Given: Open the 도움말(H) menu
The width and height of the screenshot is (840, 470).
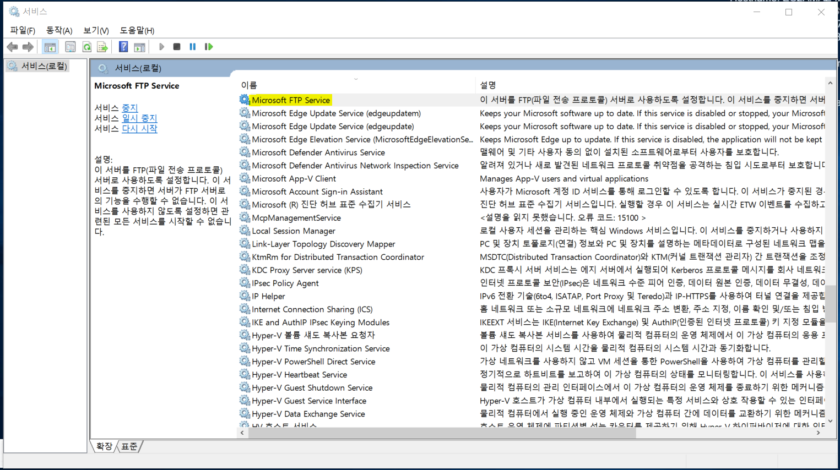Looking at the screenshot, I should click(x=137, y=30).
